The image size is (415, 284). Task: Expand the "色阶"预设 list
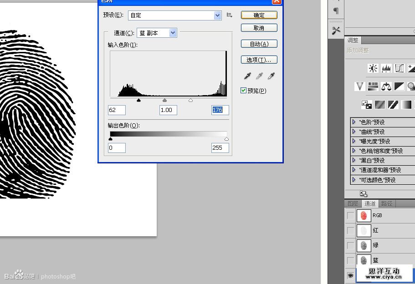coord(354,122)
